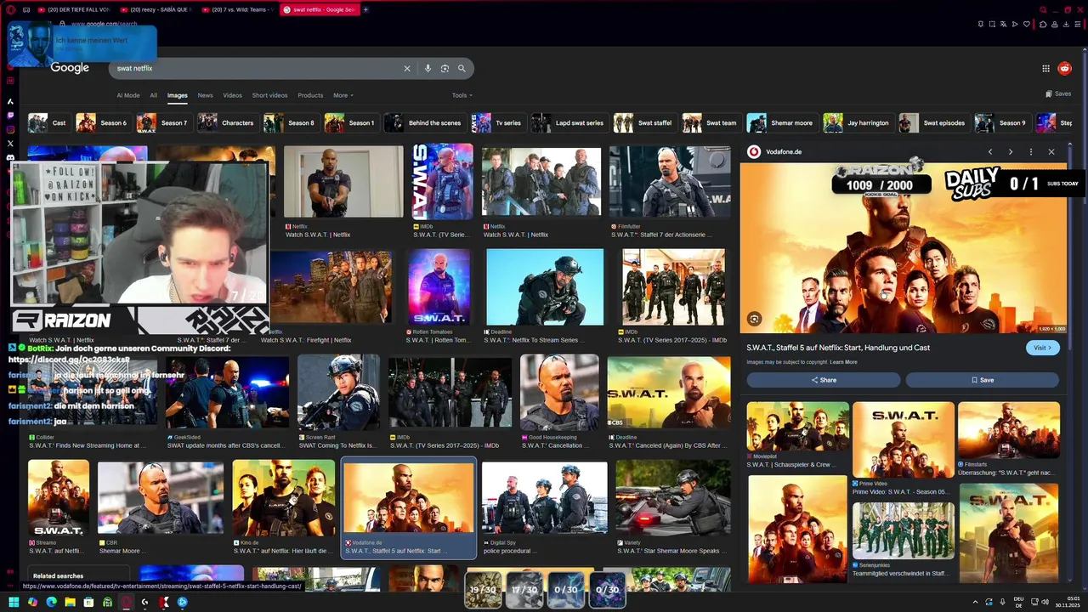Click inside the swat netflix search field
The width and height of the screenshot is (1088, 612).
tap(255, 69)
